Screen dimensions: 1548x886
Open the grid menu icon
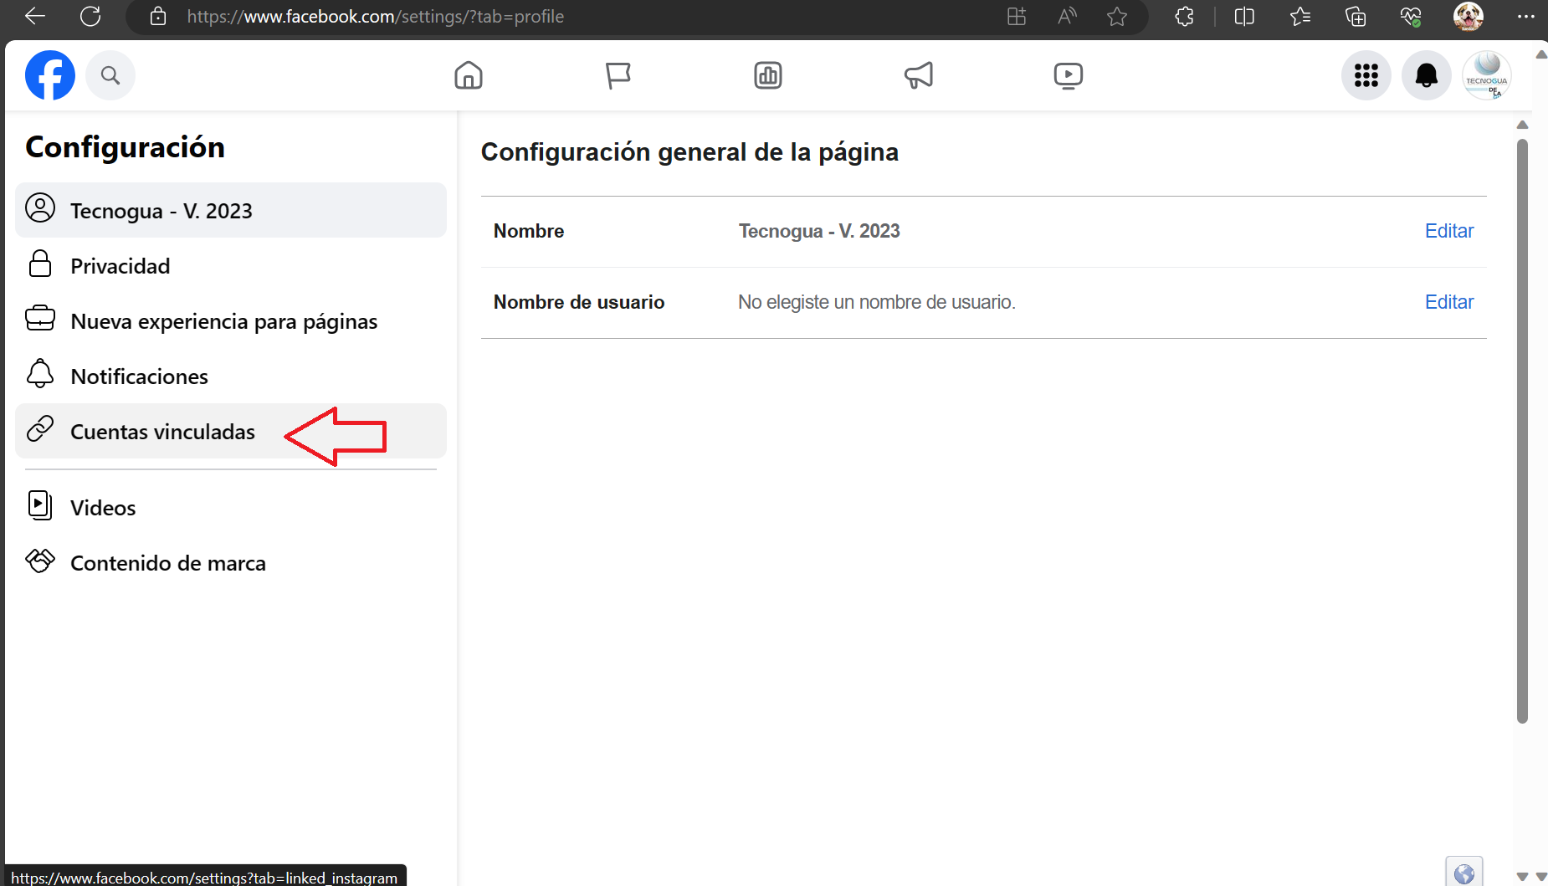click(1366, 75)
